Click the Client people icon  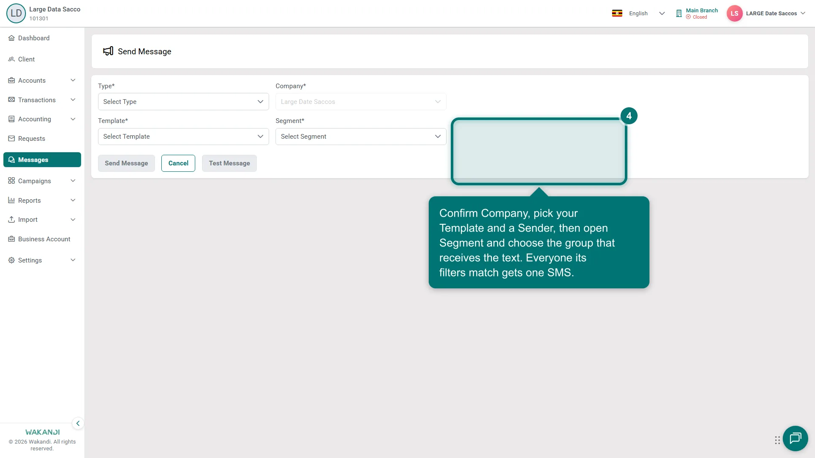(11, 59)
